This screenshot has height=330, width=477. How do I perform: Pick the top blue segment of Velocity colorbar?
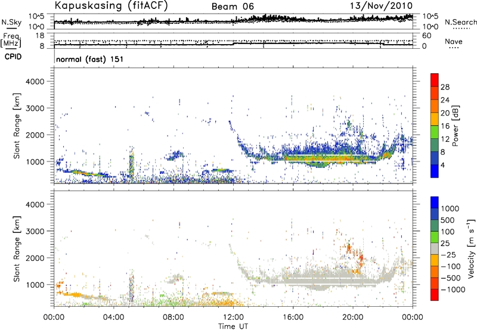435,202
